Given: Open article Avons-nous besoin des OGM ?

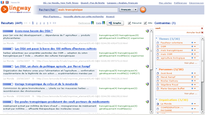Looking at the screenshot, I should click(34, 31).
